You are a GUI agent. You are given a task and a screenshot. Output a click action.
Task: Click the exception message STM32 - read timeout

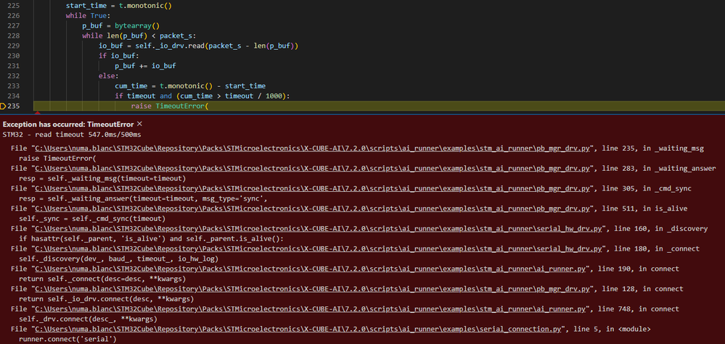click(72, 135)
